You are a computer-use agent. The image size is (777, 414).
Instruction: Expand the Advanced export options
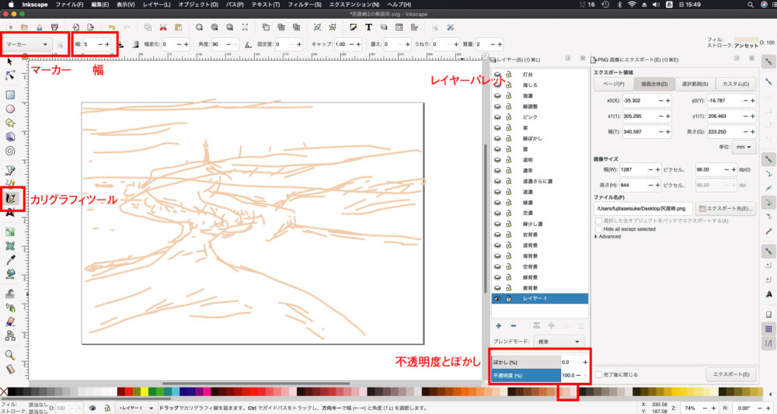click(x=596, y=237)
